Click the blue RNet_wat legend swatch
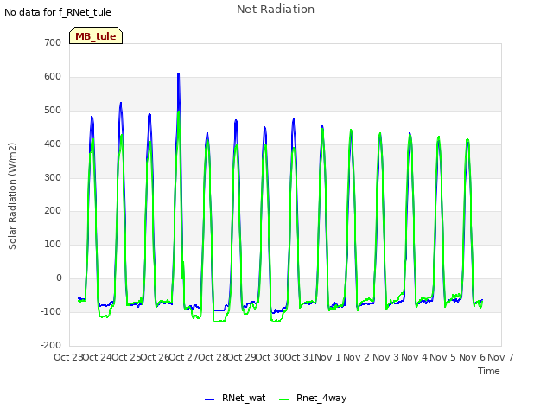Viewport: 553px width, 415px height. tap(209, 399)
